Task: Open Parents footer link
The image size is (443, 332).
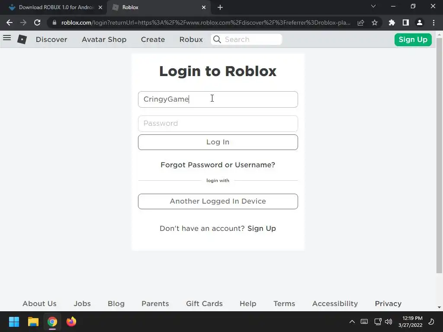Action: [155, 303]
